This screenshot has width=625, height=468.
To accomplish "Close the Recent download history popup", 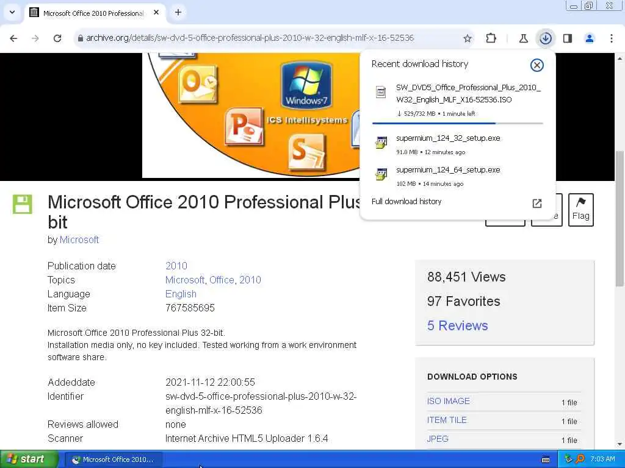I will point(537,65).
